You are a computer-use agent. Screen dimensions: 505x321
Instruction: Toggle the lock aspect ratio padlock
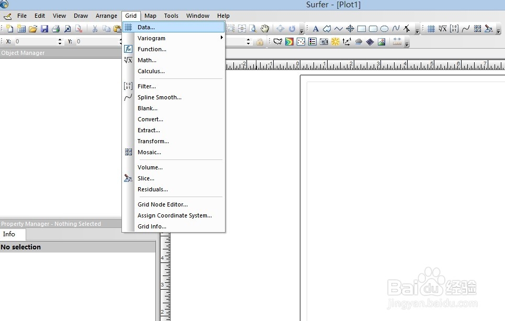tap(260, 42)
